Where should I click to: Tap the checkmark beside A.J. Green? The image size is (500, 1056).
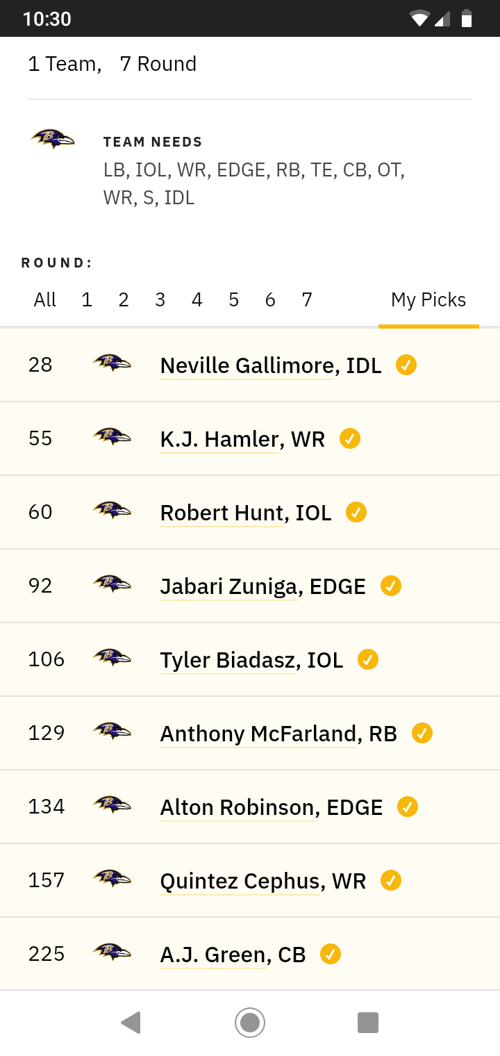[x=331, y=954]
